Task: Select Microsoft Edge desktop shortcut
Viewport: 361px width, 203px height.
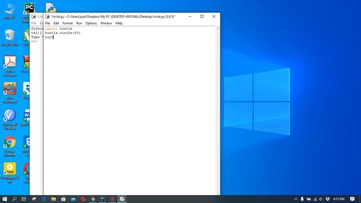Action: 27,146
